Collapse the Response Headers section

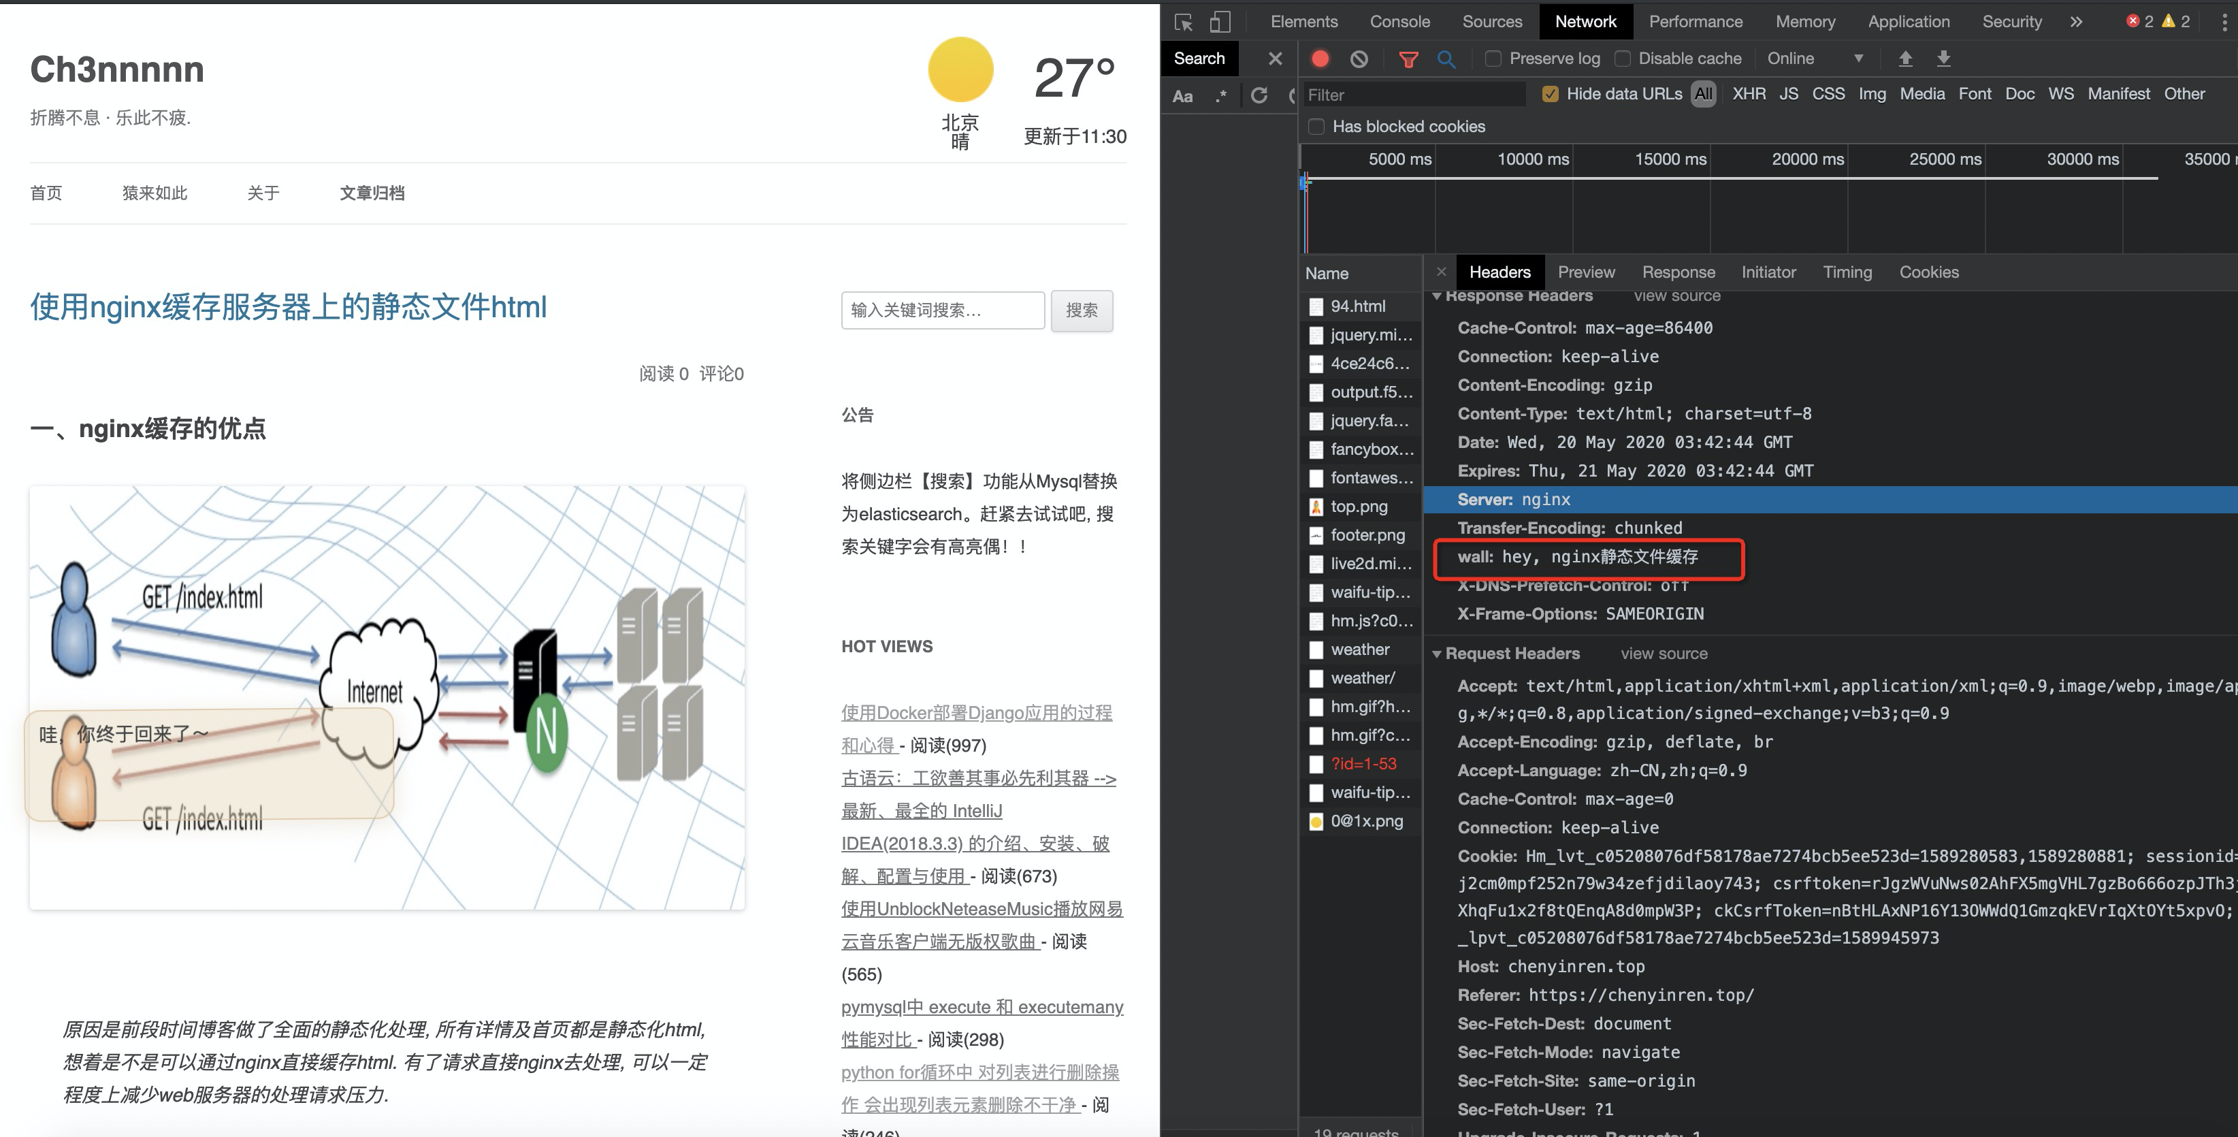pos(1437,296)
